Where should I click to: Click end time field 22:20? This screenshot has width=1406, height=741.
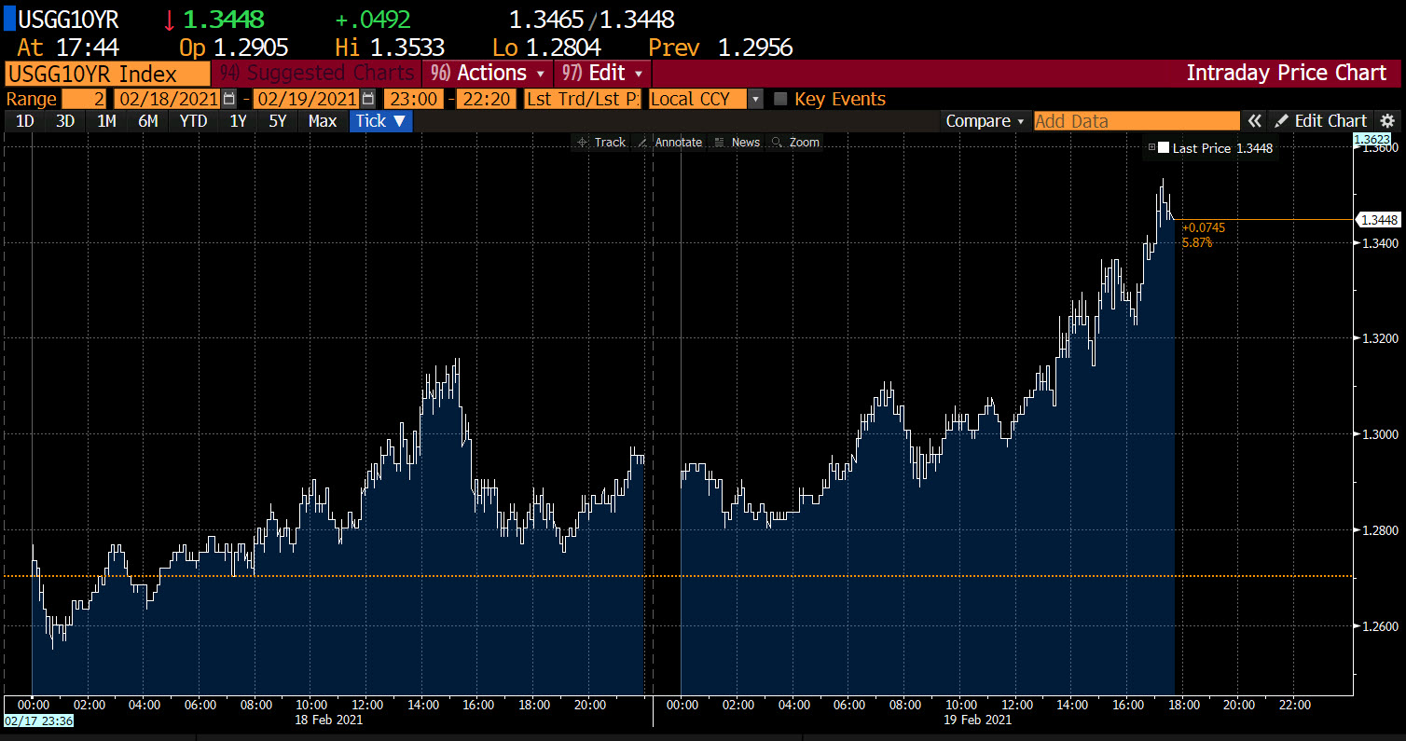click(486, 99)
